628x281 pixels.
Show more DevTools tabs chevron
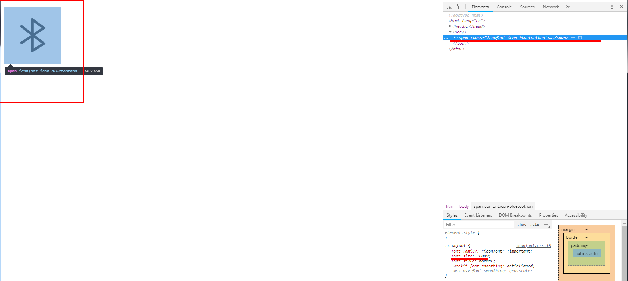568,7
